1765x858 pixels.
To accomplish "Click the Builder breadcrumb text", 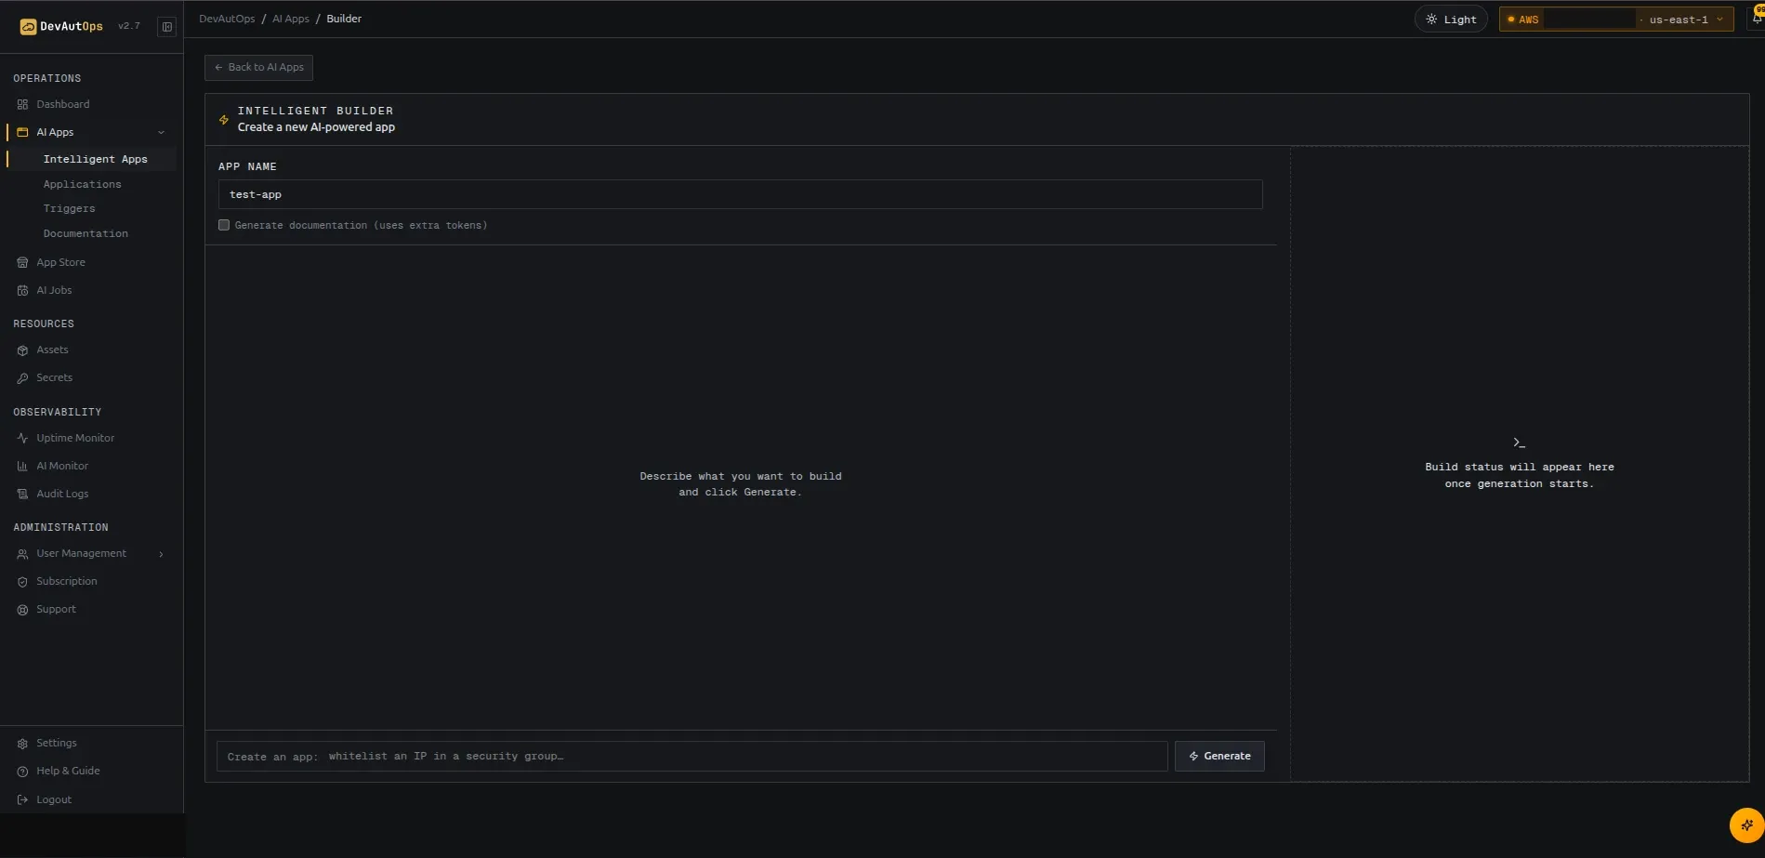I will (x=344, y=20).
